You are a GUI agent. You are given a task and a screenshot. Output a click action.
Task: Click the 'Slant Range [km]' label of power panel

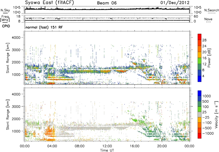pyautogui.click(x=8, y=58)
